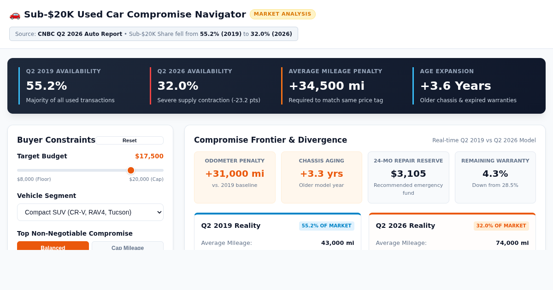The image size is (553, 290).
Task: Click the 74,000 mi average mileage value
Action: pos(512,243)
